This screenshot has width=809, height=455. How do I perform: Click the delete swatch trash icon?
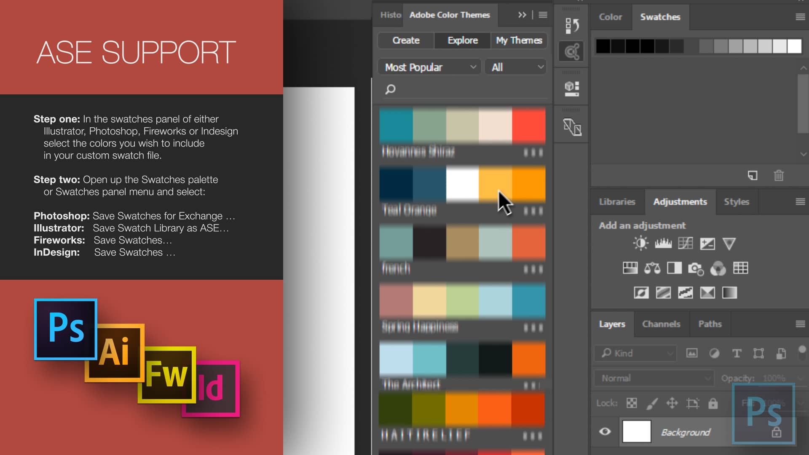778,176
